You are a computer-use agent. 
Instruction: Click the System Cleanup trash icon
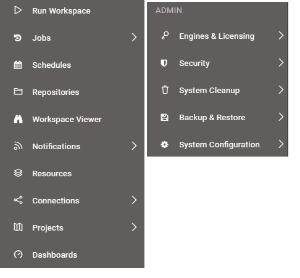pos(165,90)
